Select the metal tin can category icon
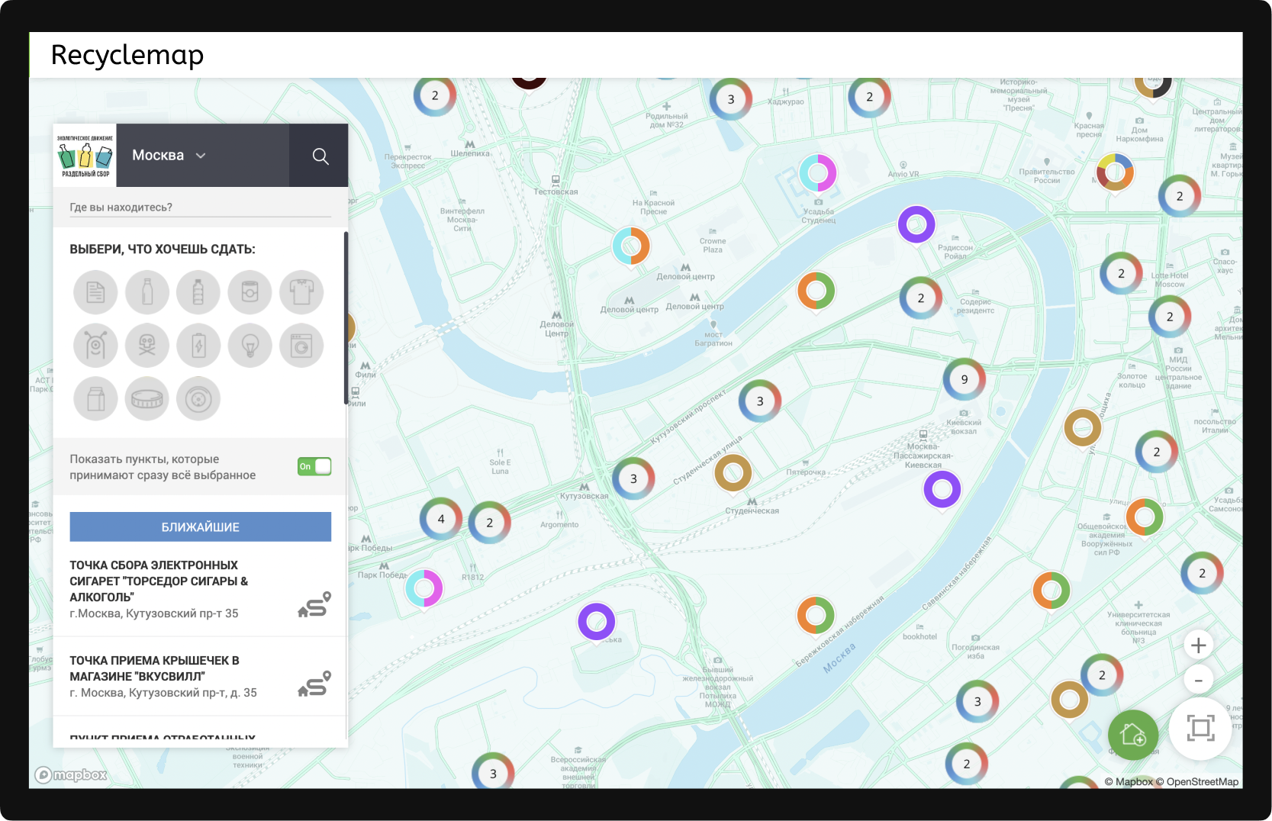Image resolution: width=1272 pixels, height=821 pixels. [x=250, y=292]
